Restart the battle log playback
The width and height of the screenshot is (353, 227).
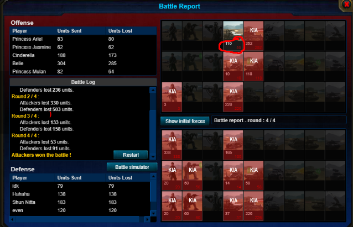click(x=131, y=155)
